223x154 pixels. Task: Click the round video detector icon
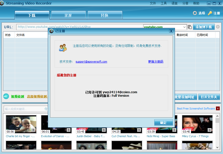(6, 96)
